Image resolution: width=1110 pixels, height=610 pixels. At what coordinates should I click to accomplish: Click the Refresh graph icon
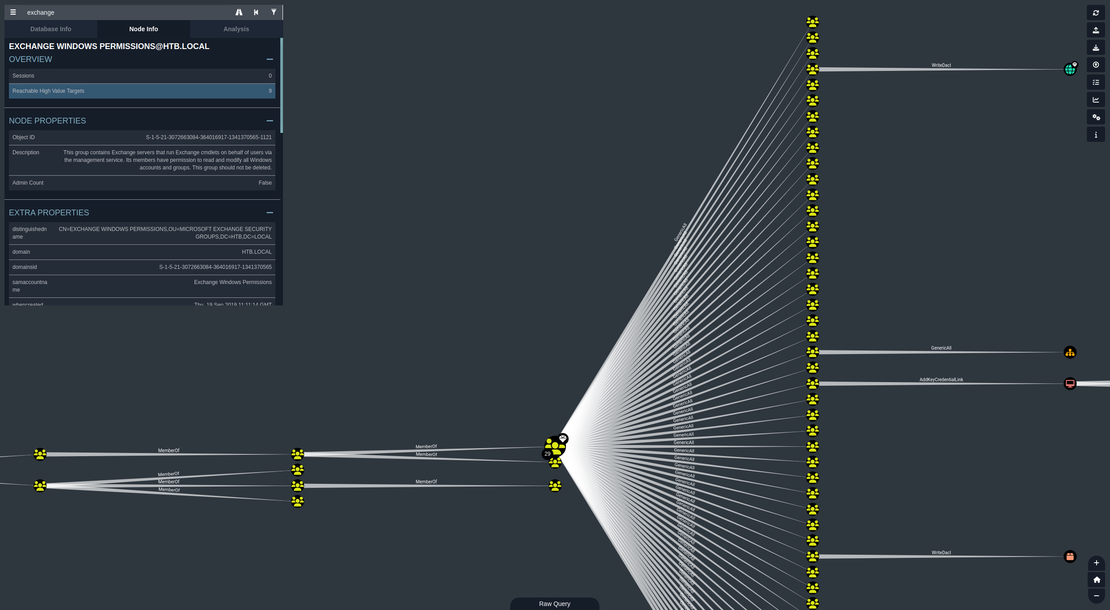[x=1096, y=13]
